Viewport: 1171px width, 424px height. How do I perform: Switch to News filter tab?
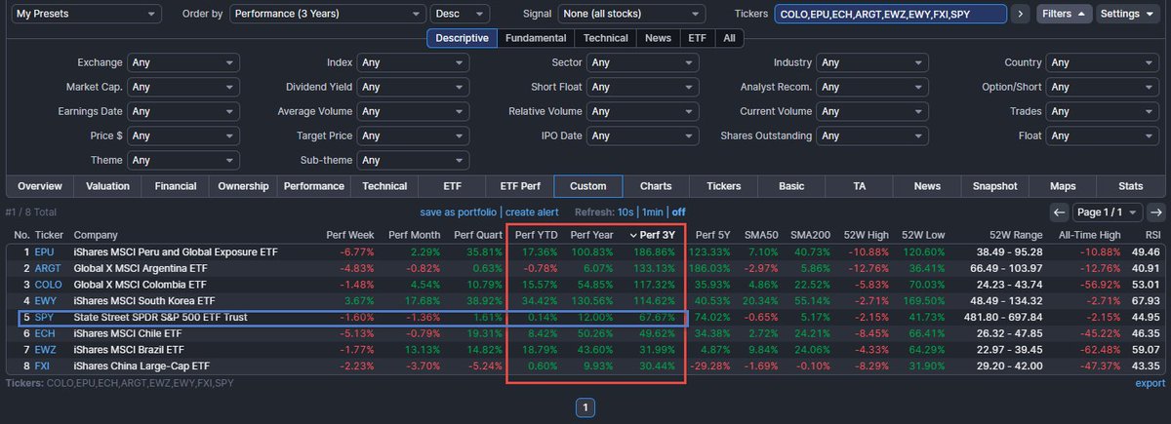click(x=658, y=38)
